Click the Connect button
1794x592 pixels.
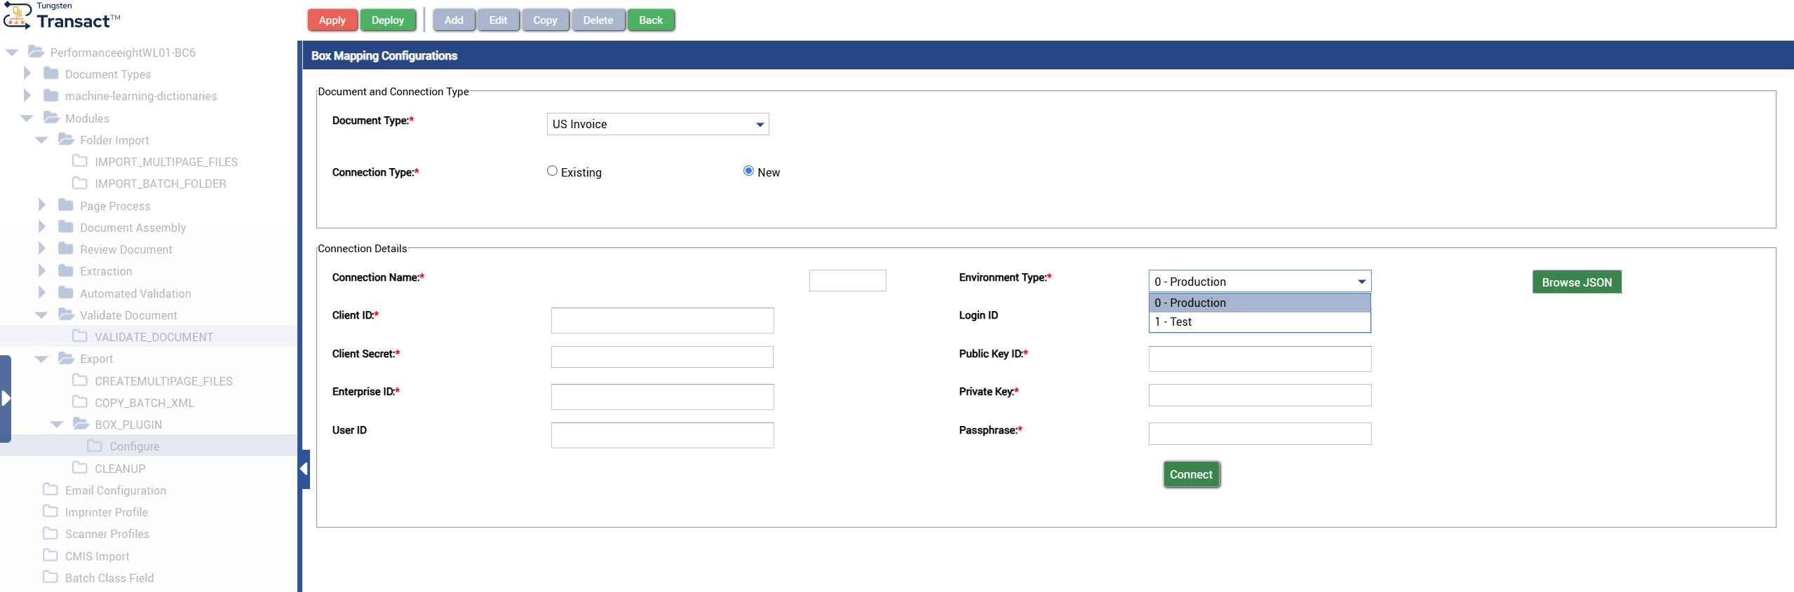pyautogui.click(x=1190, y=474)
